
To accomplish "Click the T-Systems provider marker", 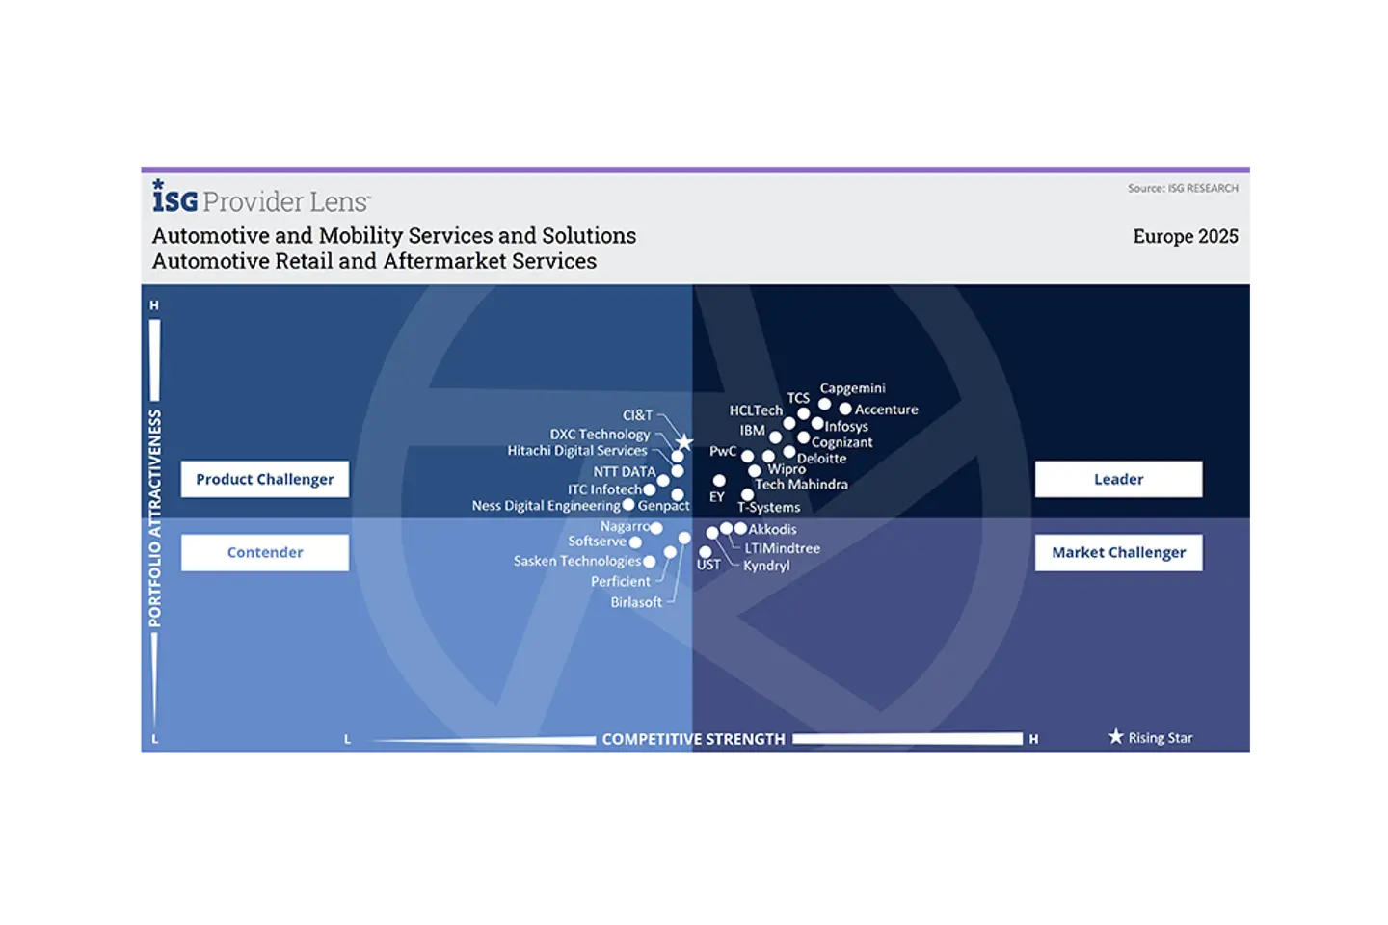I will pos(748,495).
